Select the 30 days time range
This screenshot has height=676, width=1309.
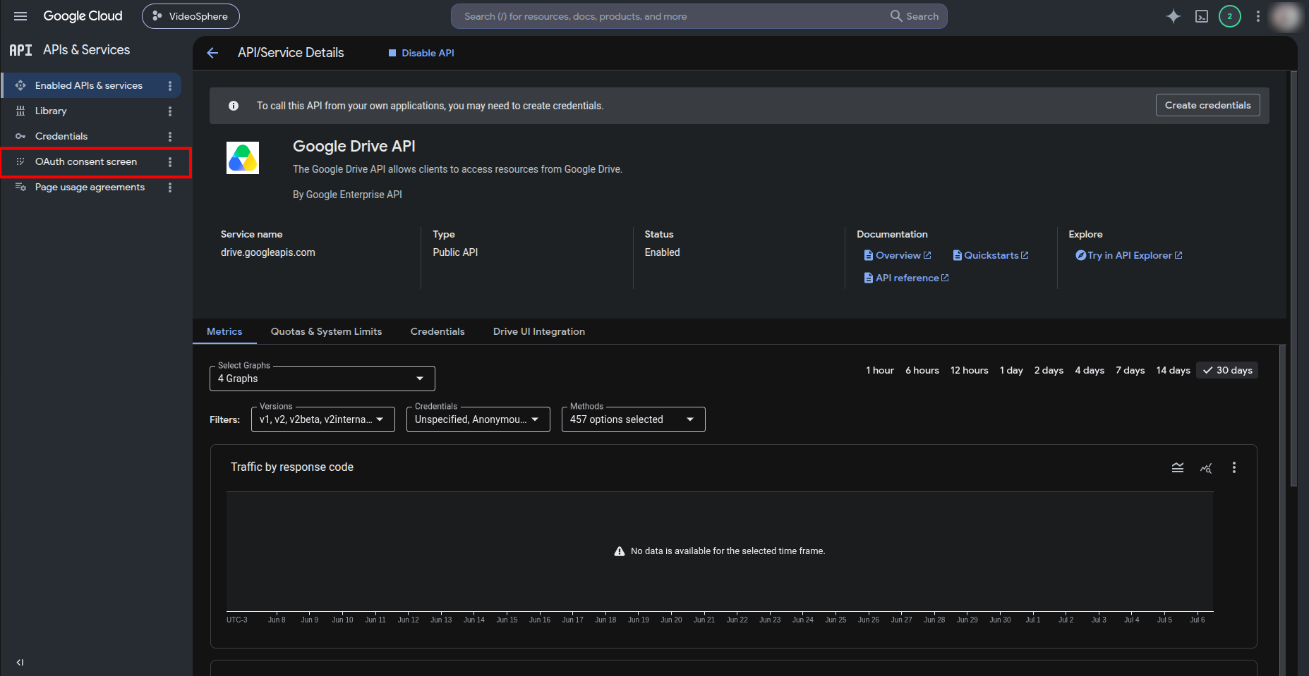point(1227,370)
